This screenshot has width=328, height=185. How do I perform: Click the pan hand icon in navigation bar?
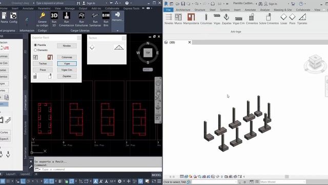pos(158,92)
